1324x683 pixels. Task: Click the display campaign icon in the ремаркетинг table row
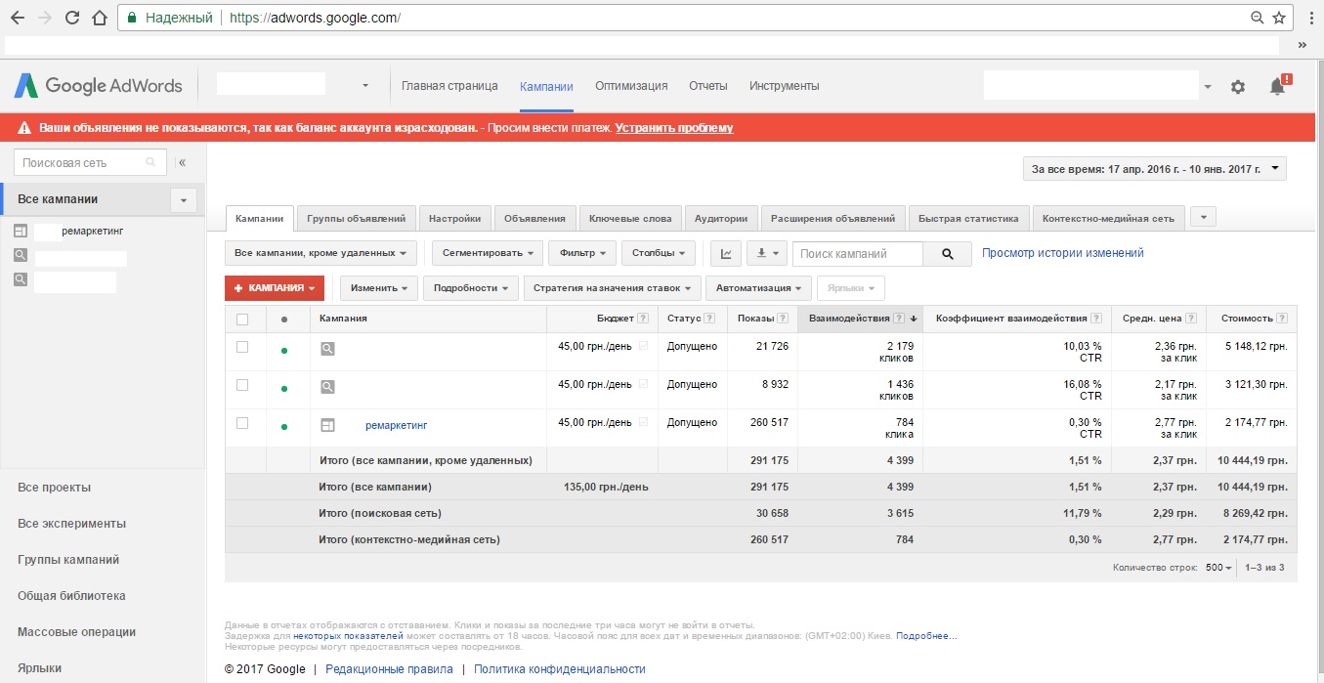click(328, 426)
